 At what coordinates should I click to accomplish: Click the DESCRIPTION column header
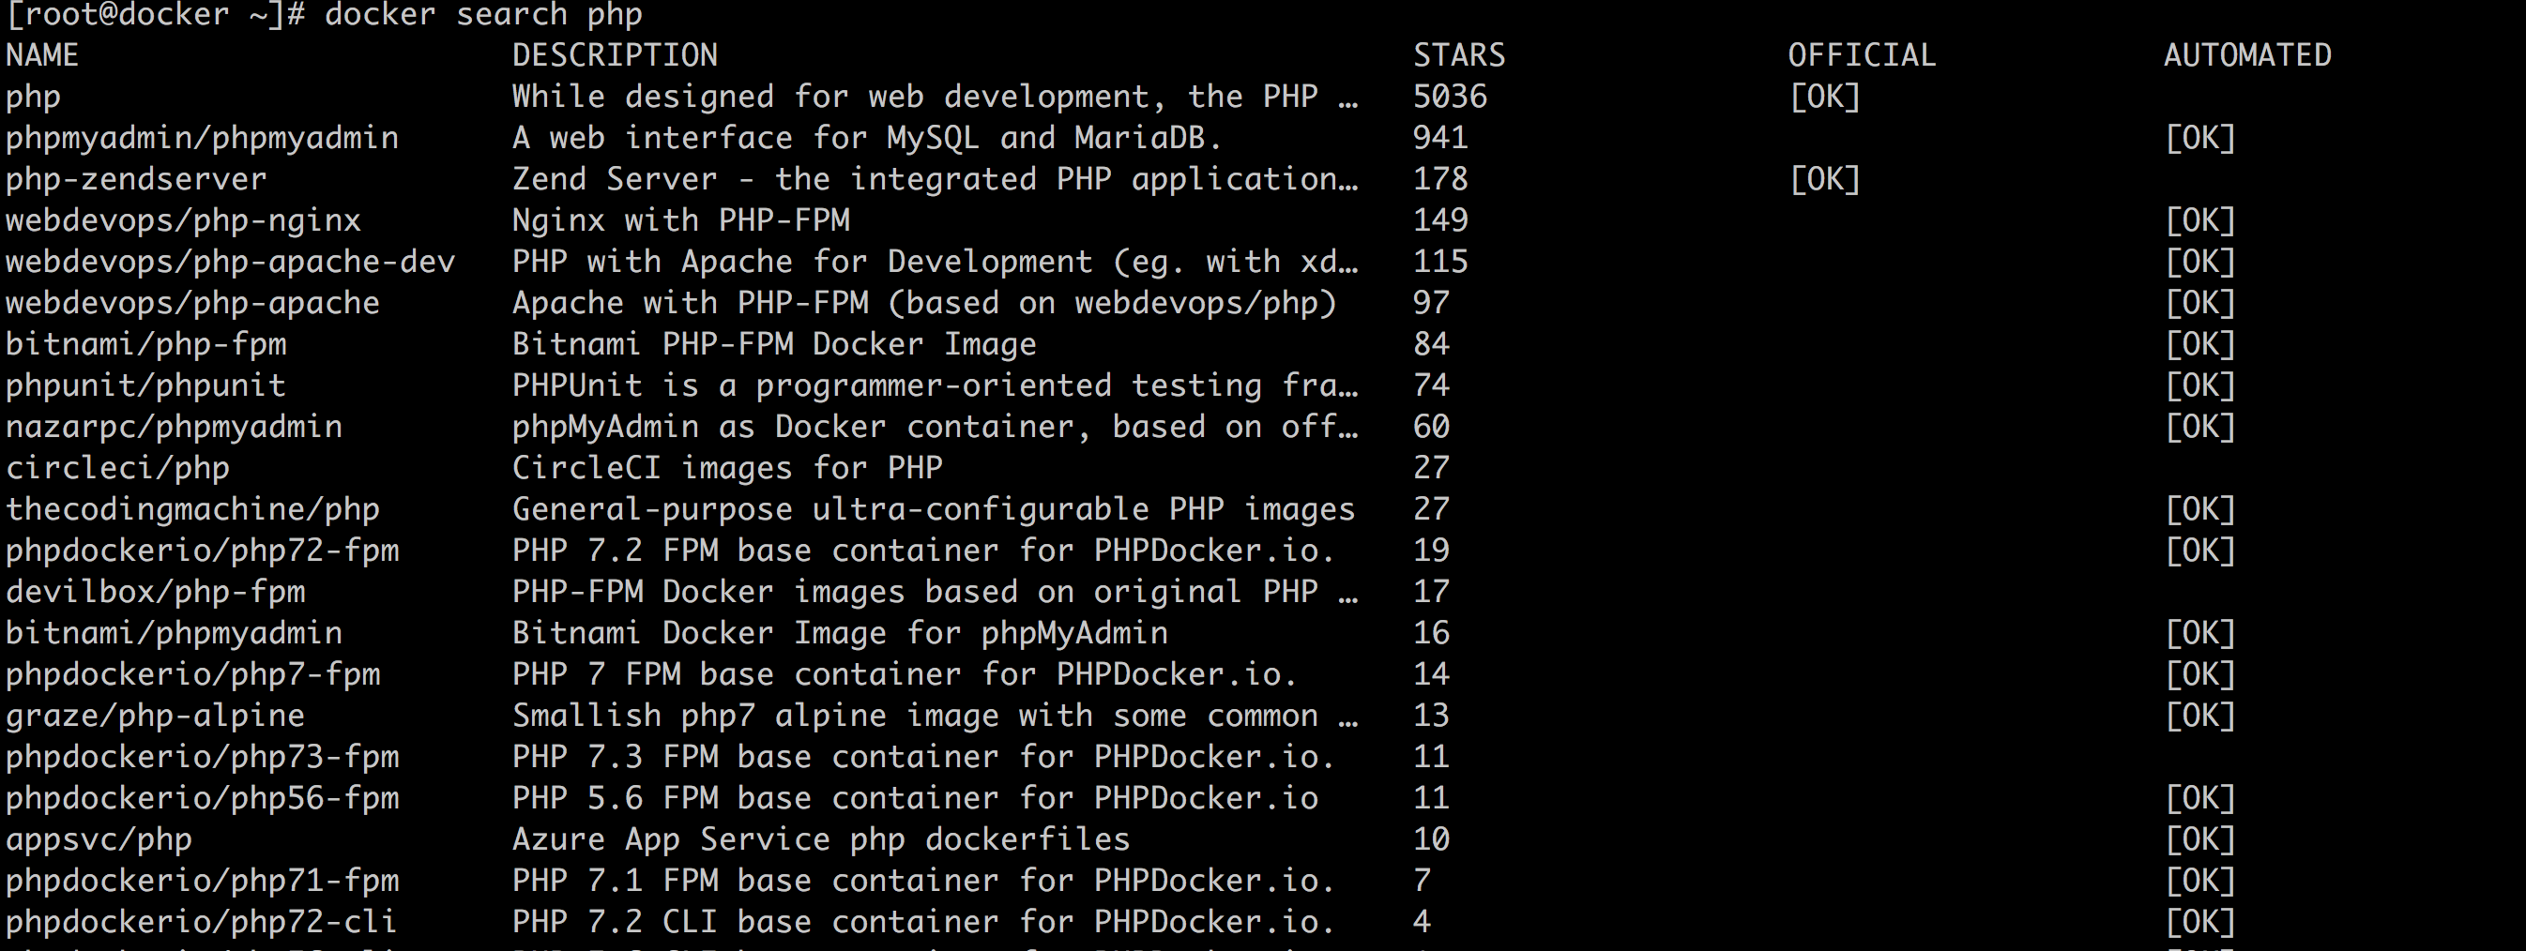coord(615,56)
